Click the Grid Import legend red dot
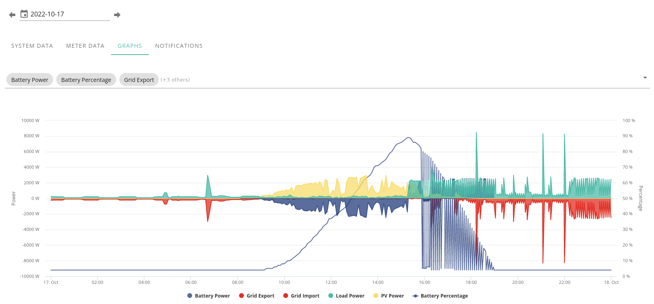 (286, 296)
